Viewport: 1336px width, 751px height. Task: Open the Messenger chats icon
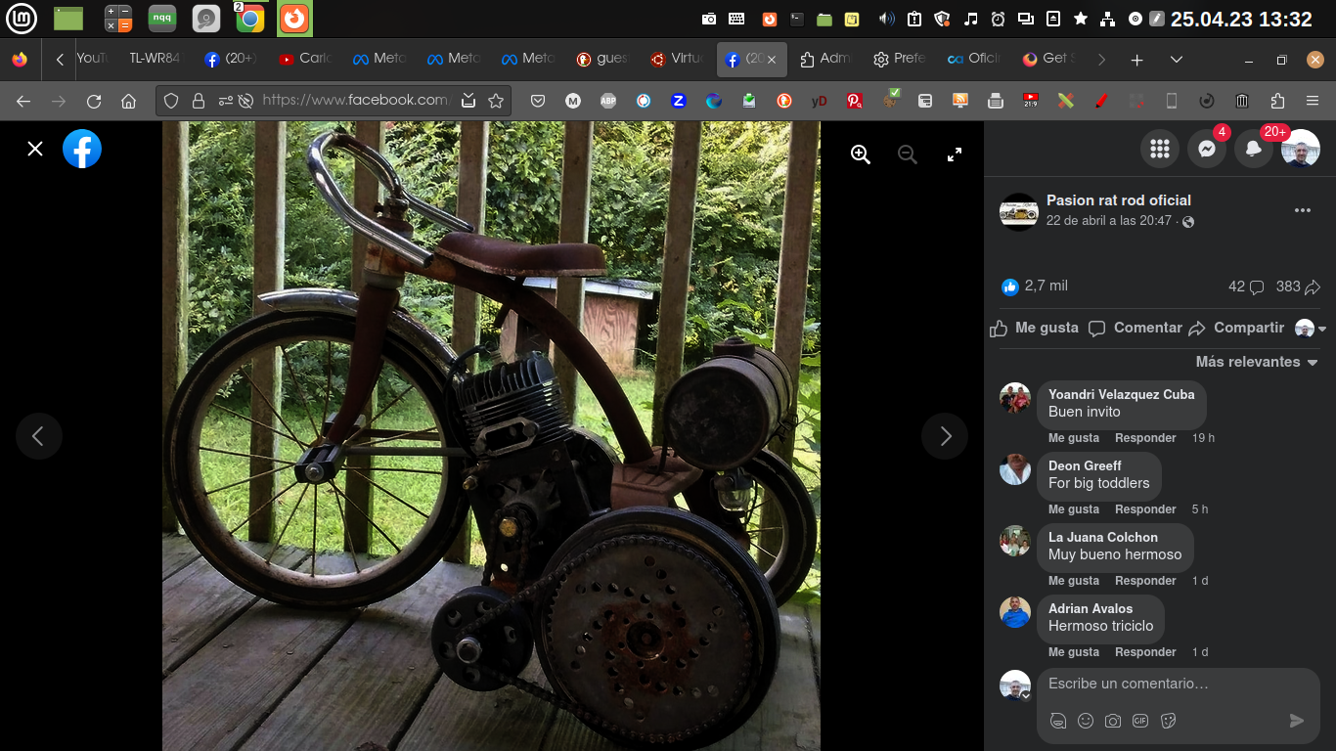(1207, 149)
